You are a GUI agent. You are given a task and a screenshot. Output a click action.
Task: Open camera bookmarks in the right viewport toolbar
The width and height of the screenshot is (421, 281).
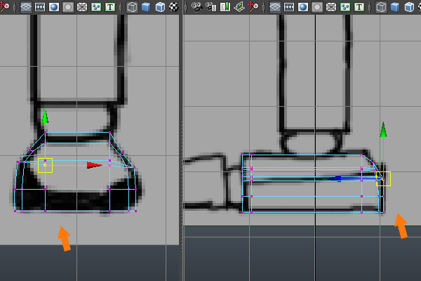click(x=225, y=8)
